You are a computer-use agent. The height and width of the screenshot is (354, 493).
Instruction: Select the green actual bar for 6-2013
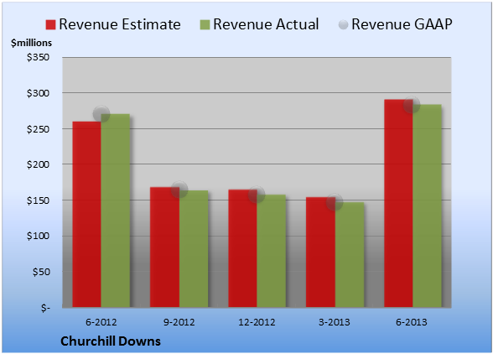point(427,206)
